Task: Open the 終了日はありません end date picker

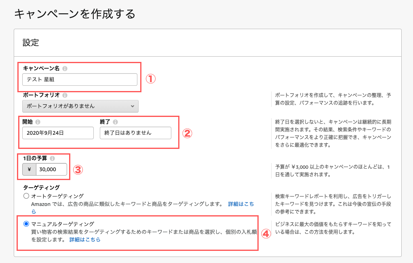Action: pyautogui.click(x=135, y=133)
